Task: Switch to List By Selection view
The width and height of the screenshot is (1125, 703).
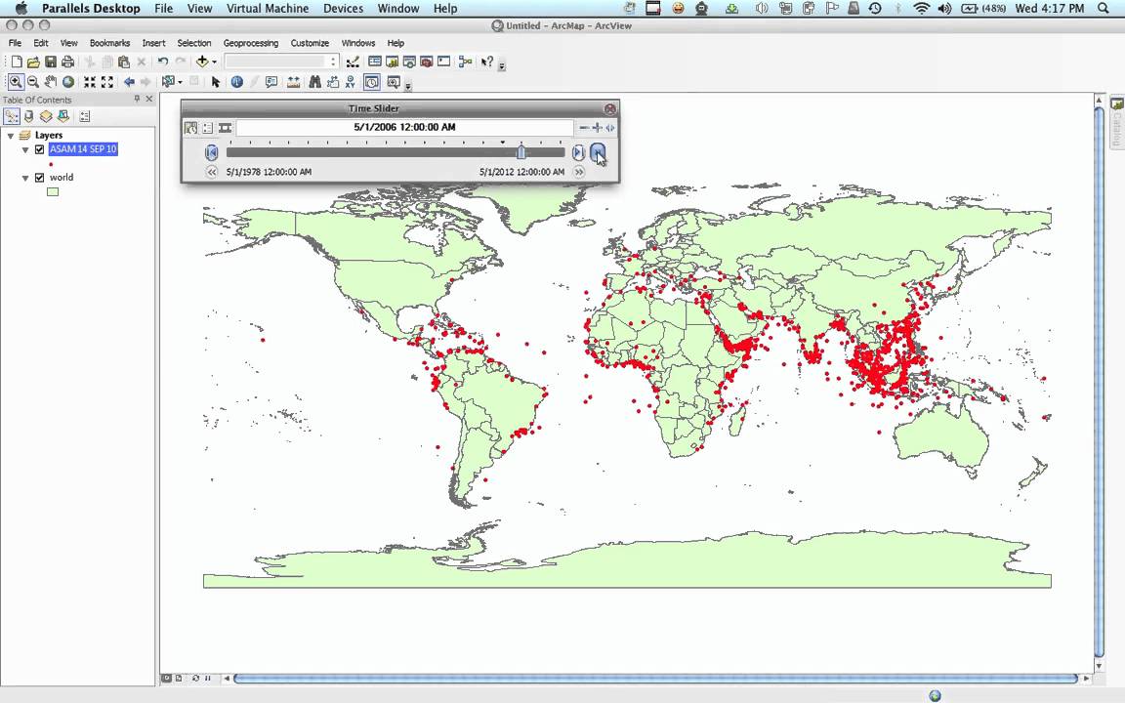Action: pos(63,116)
